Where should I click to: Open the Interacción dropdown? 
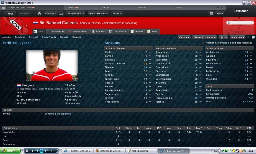[237, 37]
